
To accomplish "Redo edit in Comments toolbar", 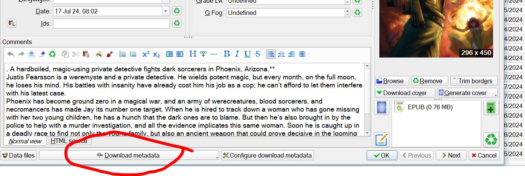I will coord(21,54).
